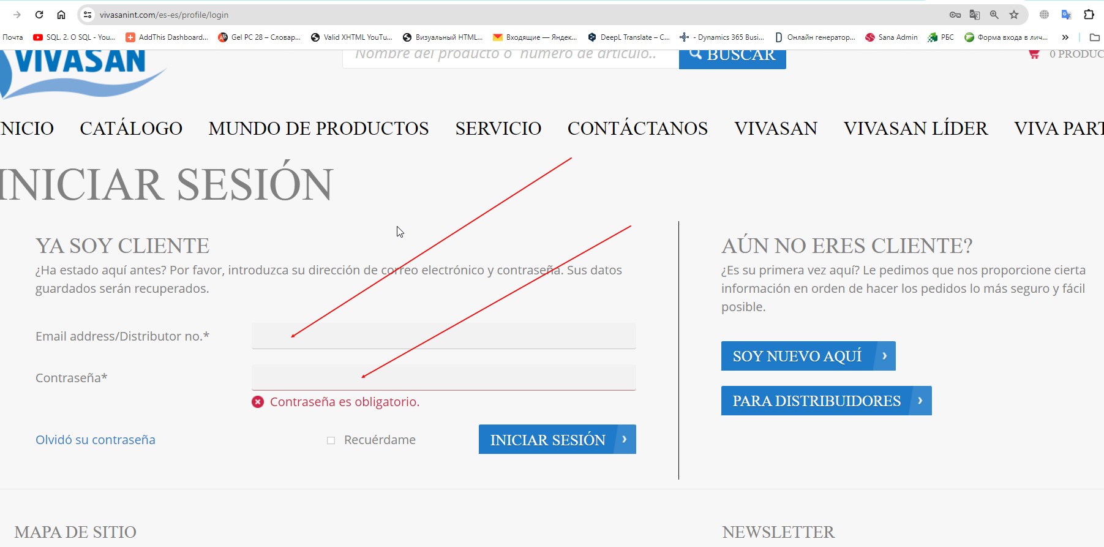Open the РБС bookmark

tap(941, 37)
